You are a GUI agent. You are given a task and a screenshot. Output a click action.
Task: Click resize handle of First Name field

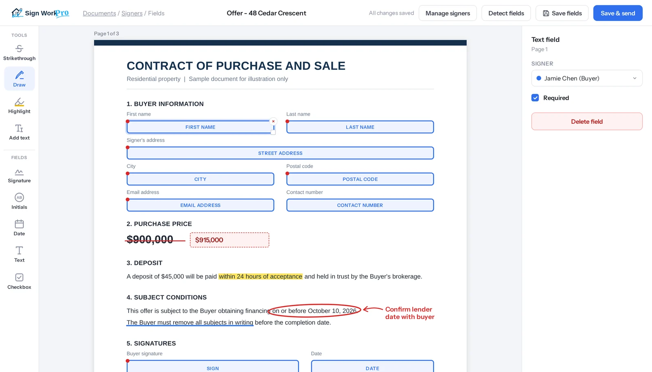click(x=273, y=132)
